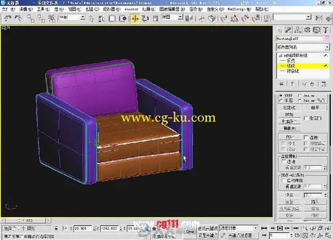Select the Select and Link tool
The width and height of the screenshot is (333, 240).
[31, 18]
